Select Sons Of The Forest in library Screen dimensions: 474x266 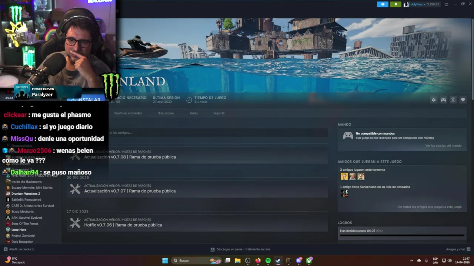25,224
